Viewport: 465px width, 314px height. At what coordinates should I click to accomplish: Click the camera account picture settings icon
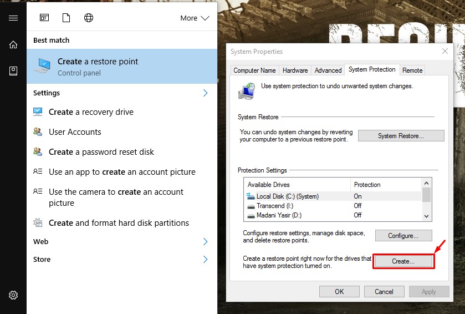(x=38, y=191)
